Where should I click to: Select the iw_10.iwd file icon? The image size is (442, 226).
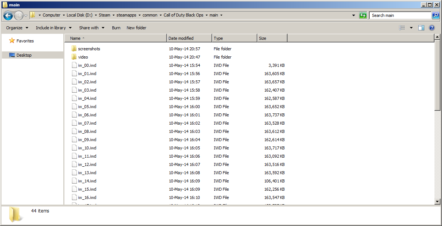point(74,148)
